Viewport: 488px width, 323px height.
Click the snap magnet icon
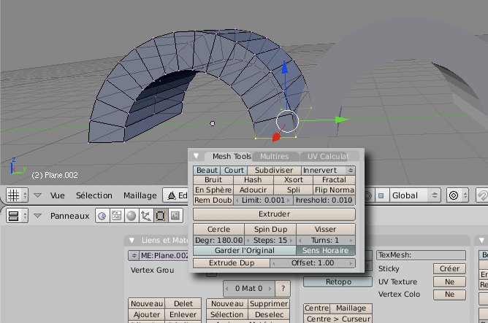coord(482,195)
